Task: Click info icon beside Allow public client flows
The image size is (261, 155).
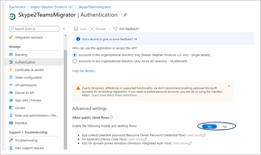Action: click(111, 117)
